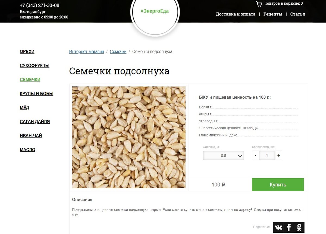Go to Интернет-магазин breadcrumb
This screenshot has height=234, width=326.
tap(87, 52)
